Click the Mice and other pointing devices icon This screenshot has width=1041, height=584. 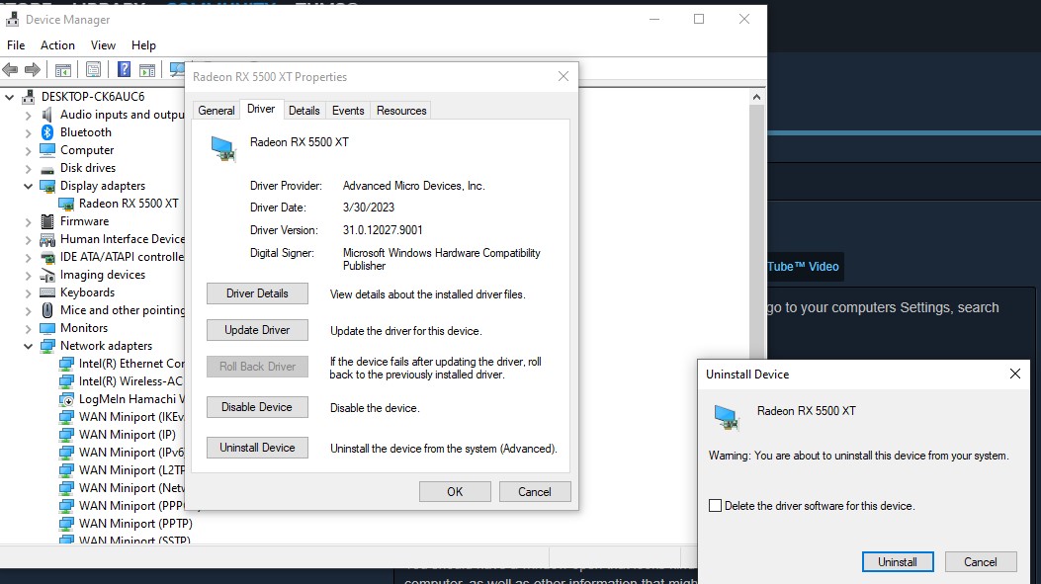(47, 310)
